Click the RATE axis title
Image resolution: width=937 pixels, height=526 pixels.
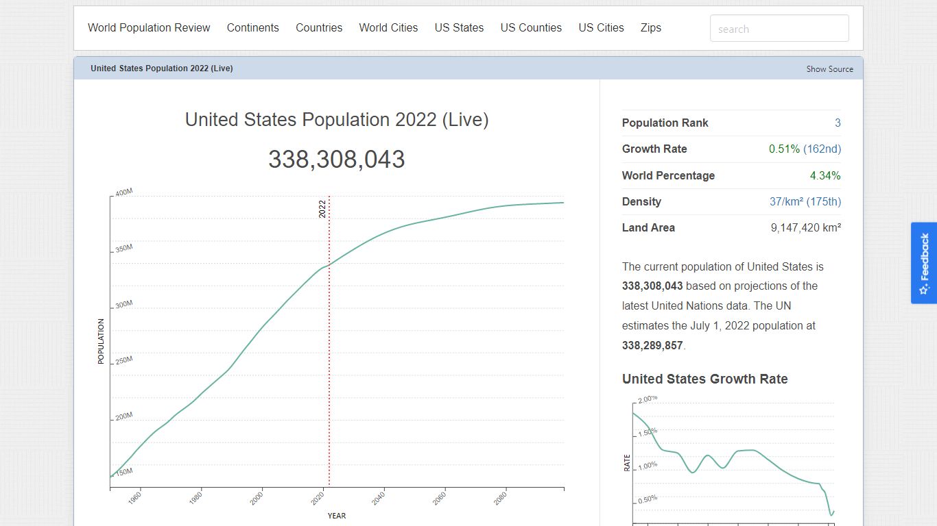[x=627, y=463]
